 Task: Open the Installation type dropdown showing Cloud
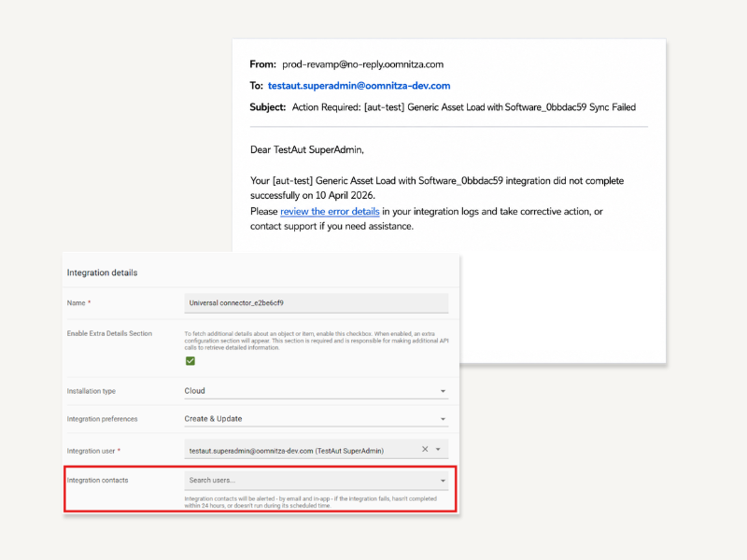pos(317,391)
